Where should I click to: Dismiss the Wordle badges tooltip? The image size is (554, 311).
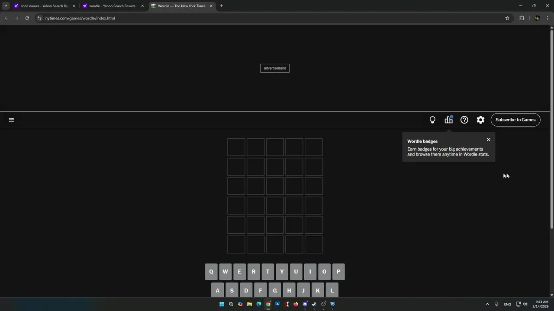pos(489,140)
